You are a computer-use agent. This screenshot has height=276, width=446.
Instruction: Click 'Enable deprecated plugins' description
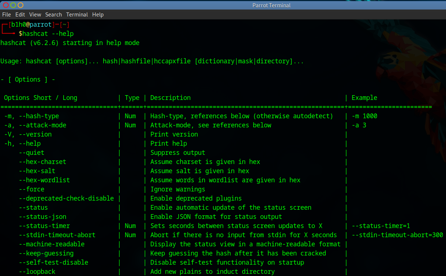196,198
